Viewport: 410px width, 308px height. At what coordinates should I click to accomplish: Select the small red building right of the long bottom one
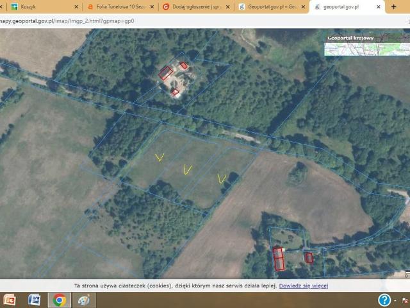(x=309, y=258)
